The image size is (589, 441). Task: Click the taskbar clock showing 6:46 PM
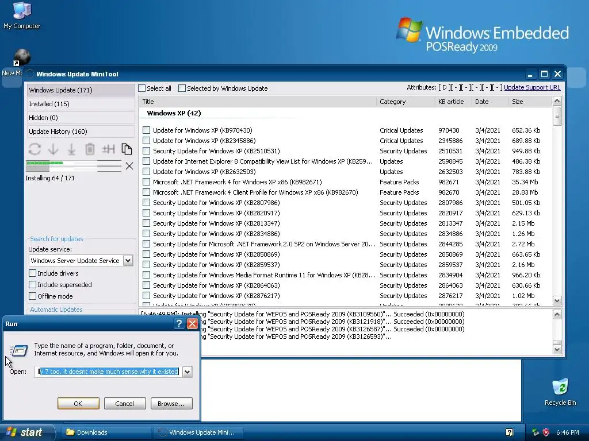[x=567, y=432]
